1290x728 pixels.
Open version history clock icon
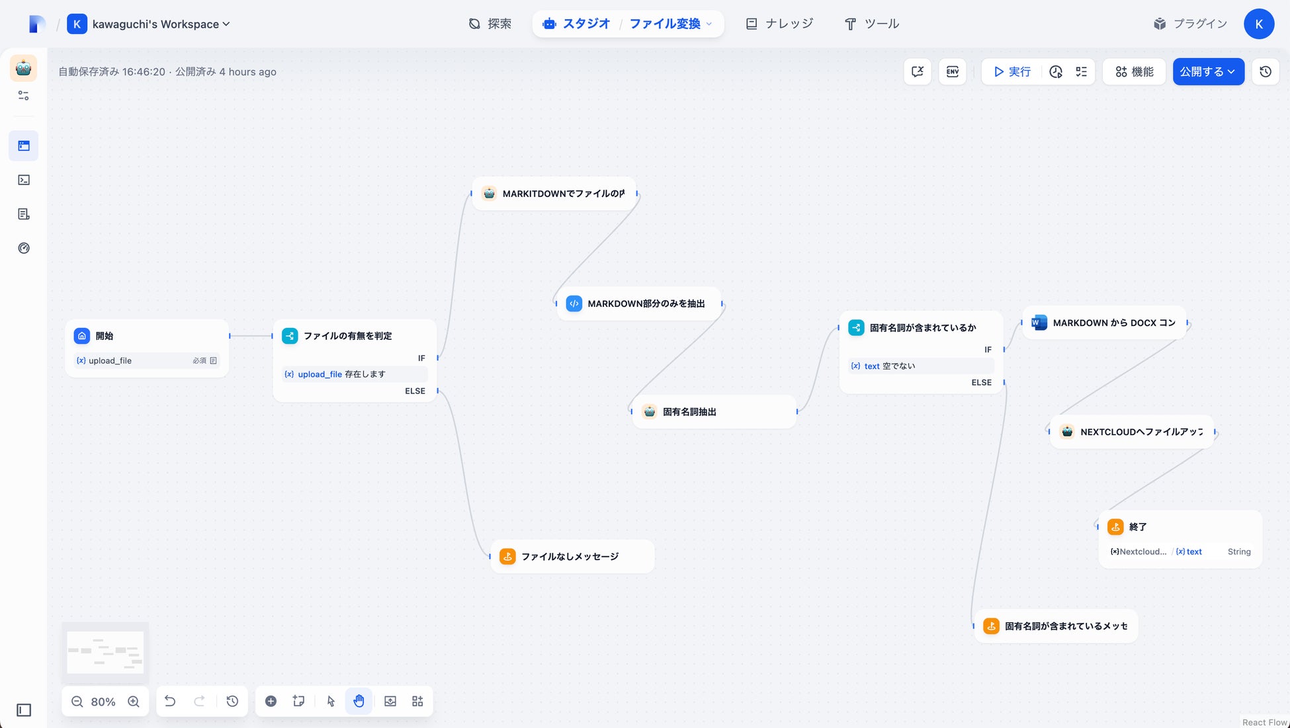[x=1266, y=71]
